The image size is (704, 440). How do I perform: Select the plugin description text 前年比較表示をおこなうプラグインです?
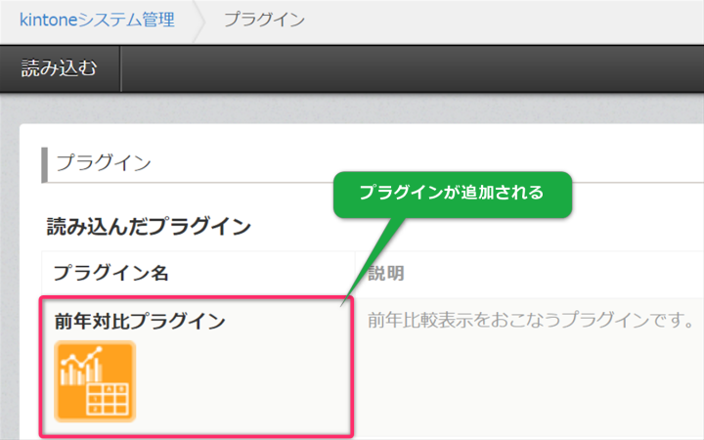(530, 321)
